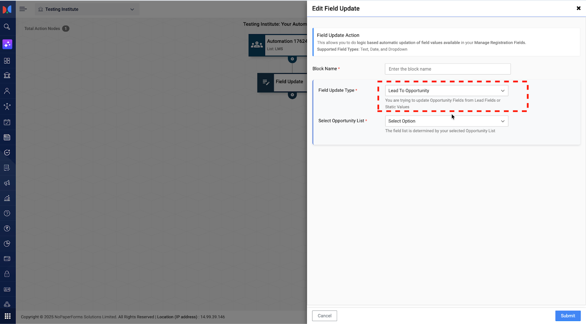Open the rupee payments icon in sidebar
The width and height of the screenshot is (586, 324).
7,229
